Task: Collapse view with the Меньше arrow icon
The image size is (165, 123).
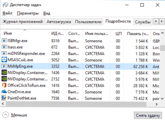Action: point(5,115)
